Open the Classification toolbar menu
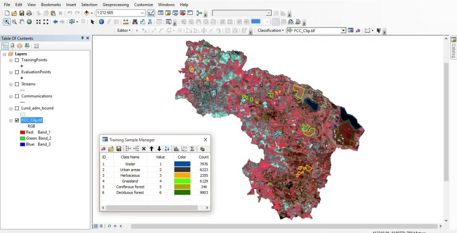This screenshot has height=233, width=457. coord(270,30)
